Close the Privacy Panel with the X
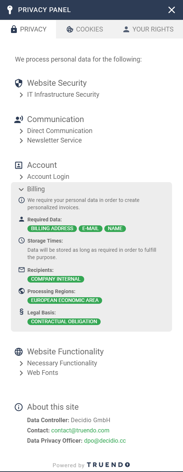 tap(172, 10)
